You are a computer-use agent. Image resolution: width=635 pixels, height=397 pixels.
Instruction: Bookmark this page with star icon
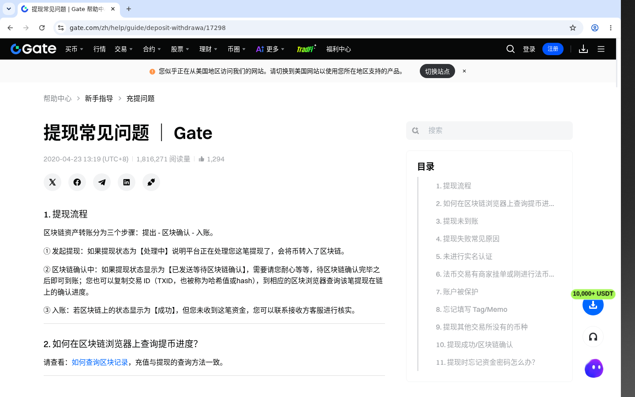click(x=573, y=28)
